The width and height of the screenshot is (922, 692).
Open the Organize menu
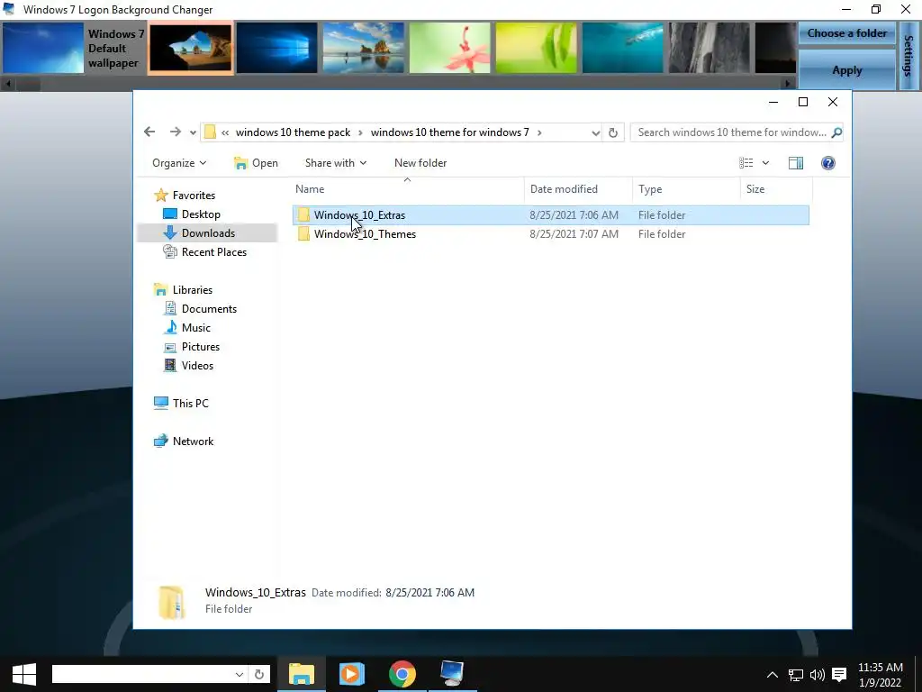click(x=179, y=163)
